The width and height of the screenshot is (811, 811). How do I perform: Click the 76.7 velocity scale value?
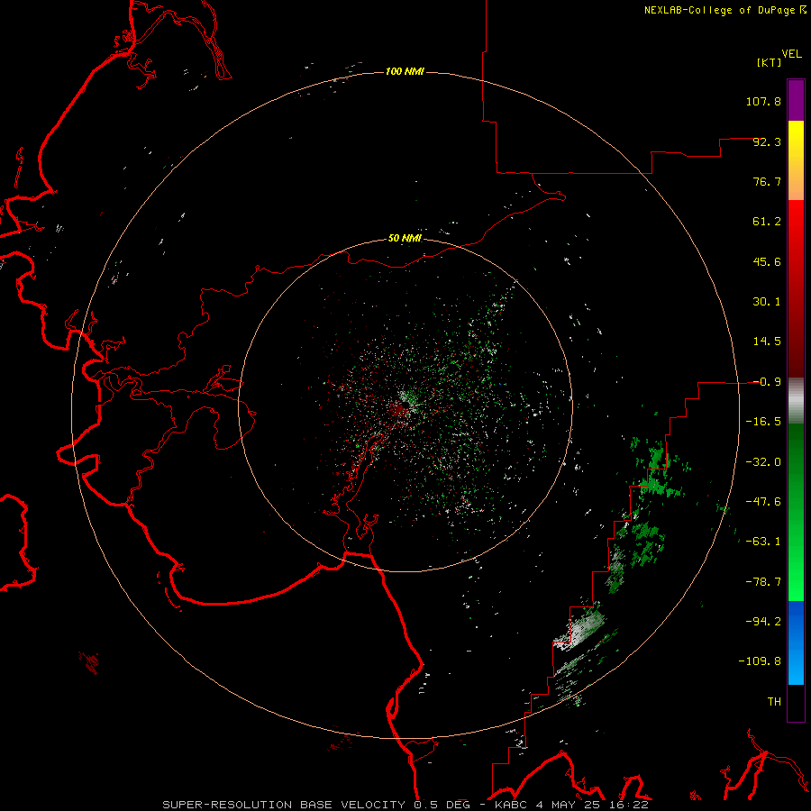pos(767,181)
